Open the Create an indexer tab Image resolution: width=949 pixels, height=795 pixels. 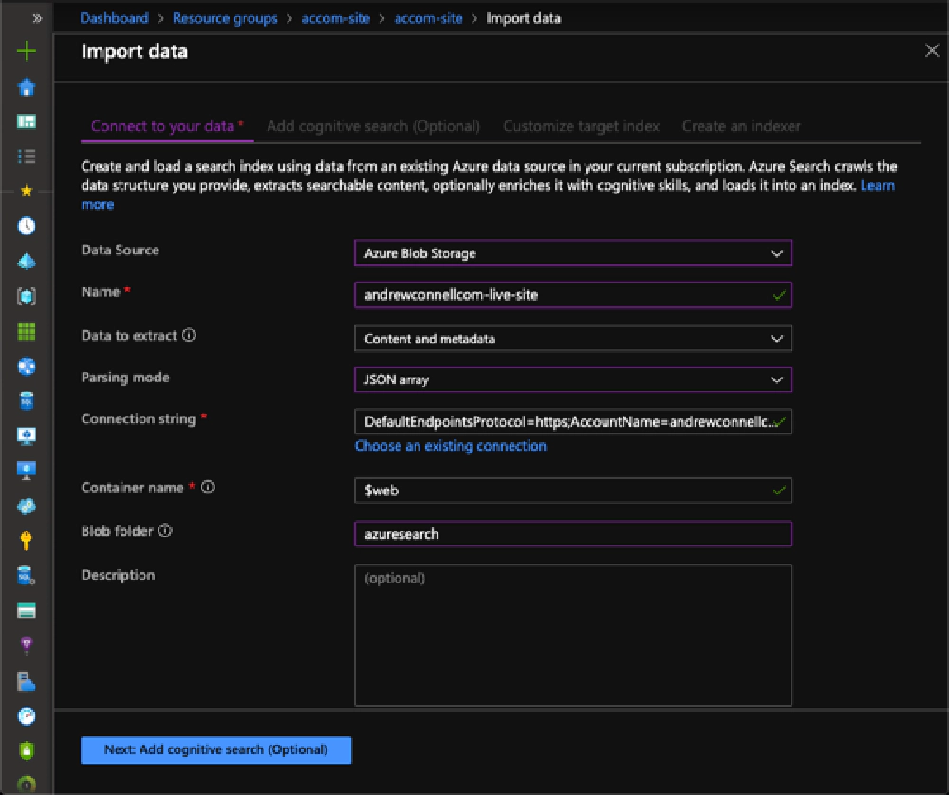tap(741, 125)
